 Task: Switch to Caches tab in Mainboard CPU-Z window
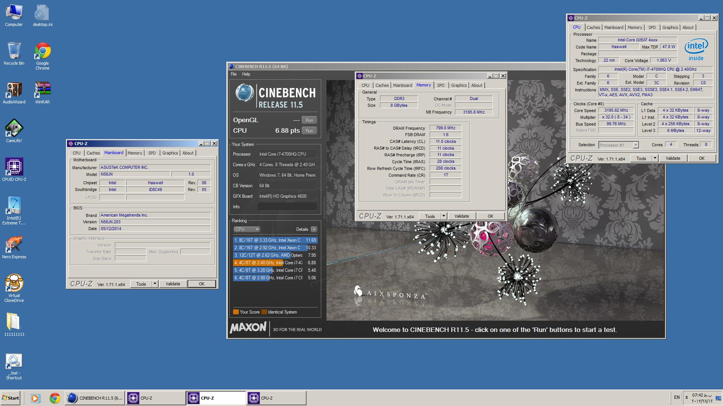click(93, 153)
